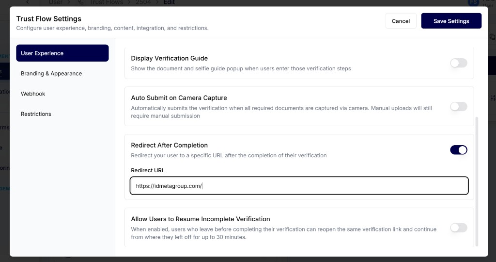Viewport: 496px width, 262px height.
Task: Enable Display Verification Guide toggle
Action: 458,63
